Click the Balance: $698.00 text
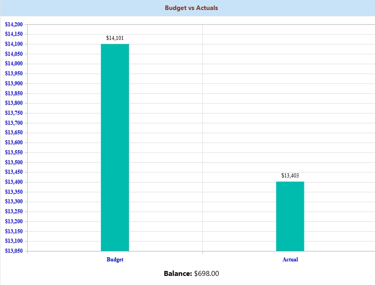 (191, 273)
